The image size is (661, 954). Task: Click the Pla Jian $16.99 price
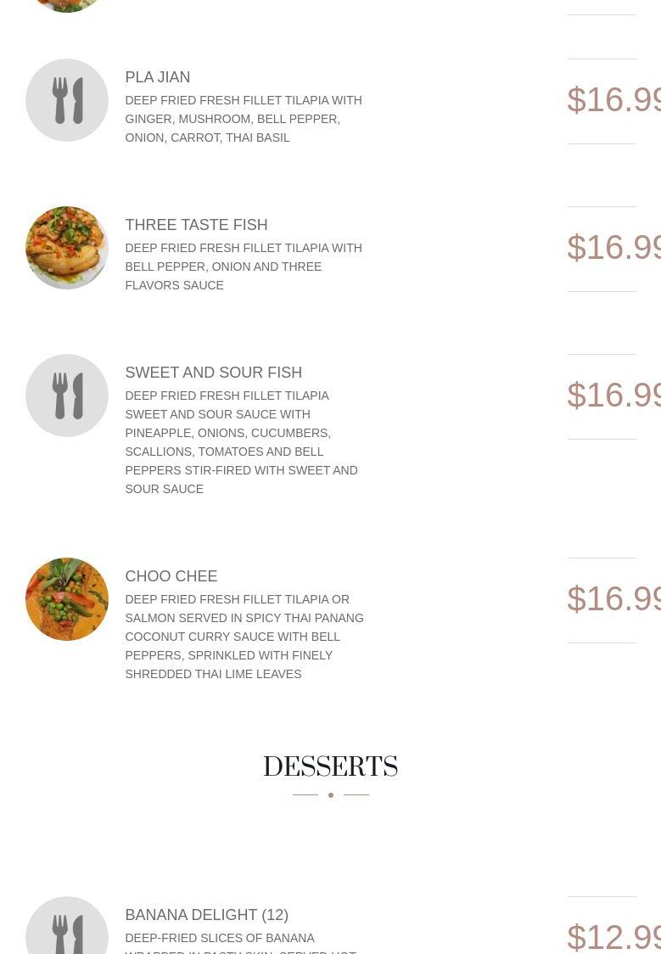[x=613, y=100]
